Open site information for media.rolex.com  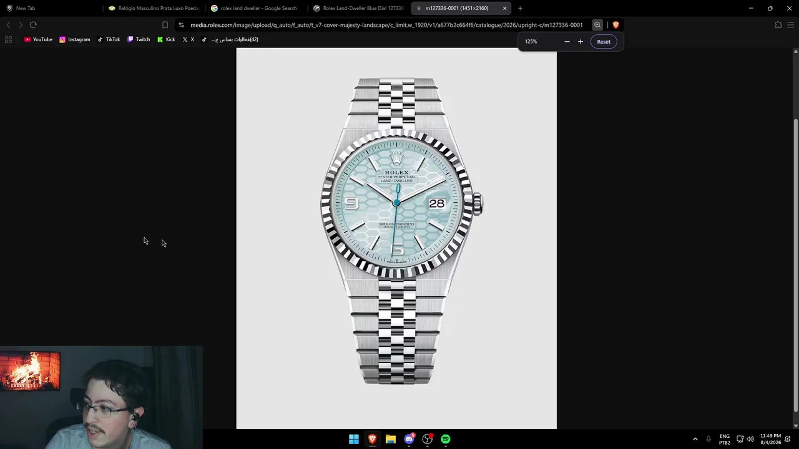point(181,25)
